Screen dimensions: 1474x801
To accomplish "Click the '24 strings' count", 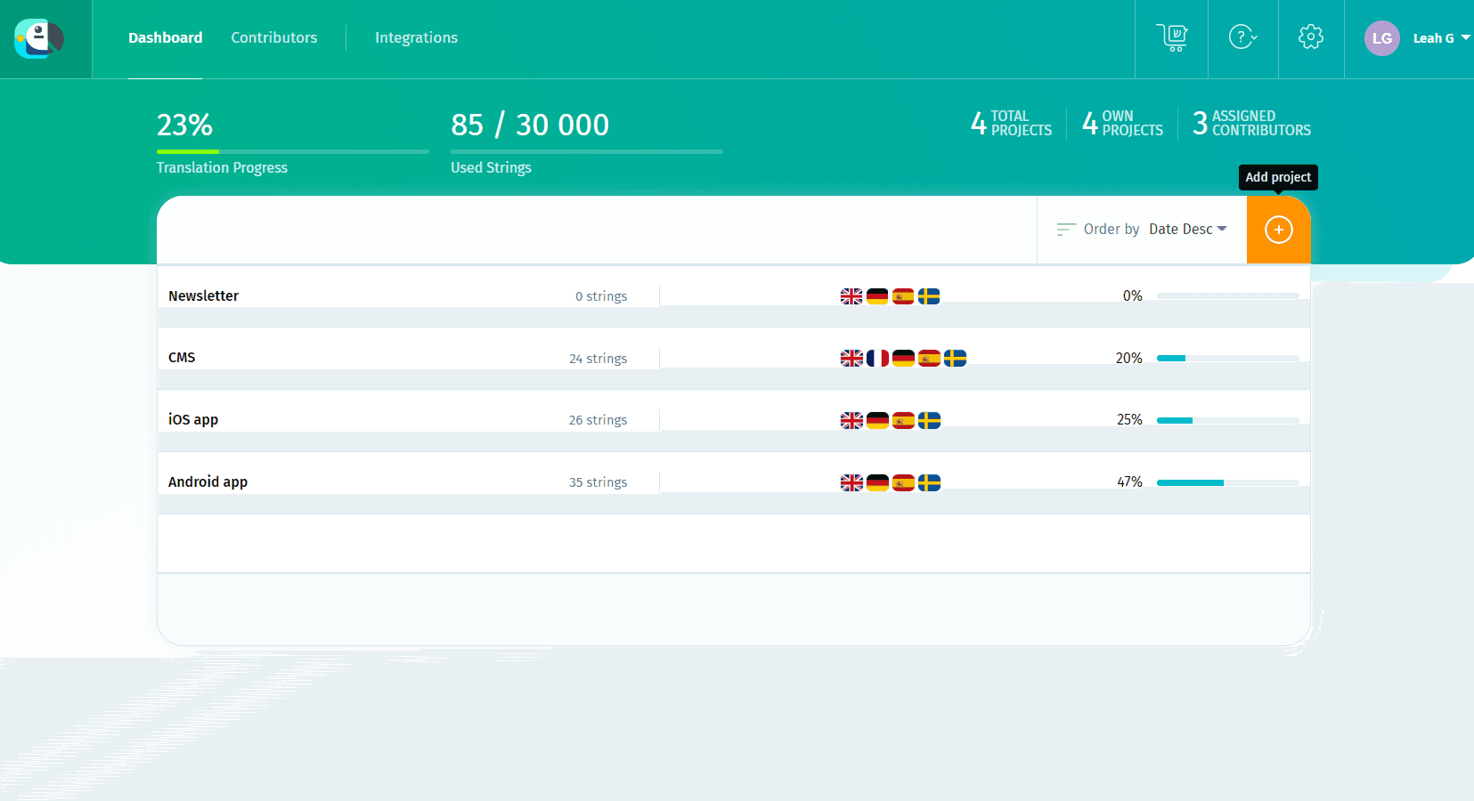I will pos(599,359).
